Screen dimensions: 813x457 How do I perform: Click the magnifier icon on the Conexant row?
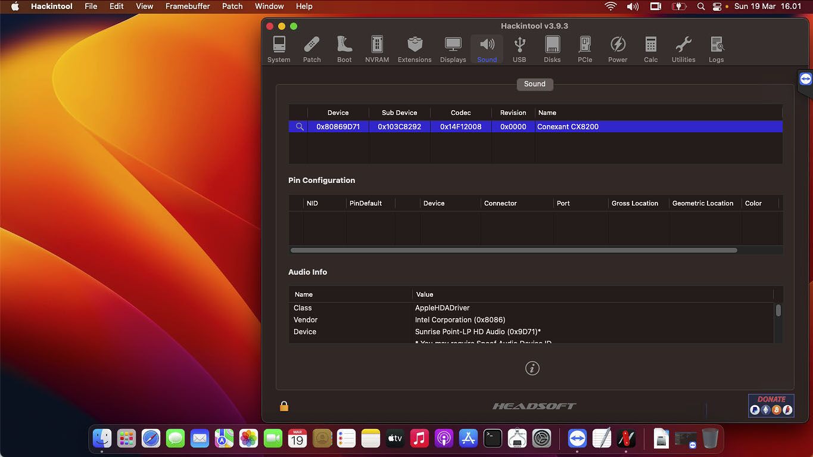point(300,126)
